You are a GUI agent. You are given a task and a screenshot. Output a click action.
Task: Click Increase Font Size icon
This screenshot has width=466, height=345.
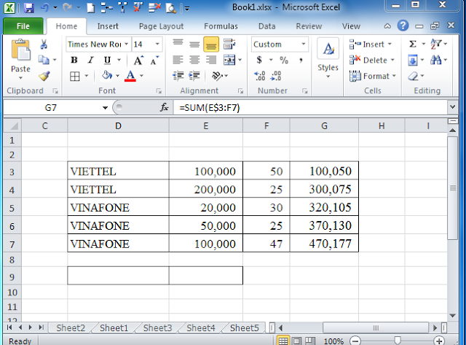click(x=138, y=61)
